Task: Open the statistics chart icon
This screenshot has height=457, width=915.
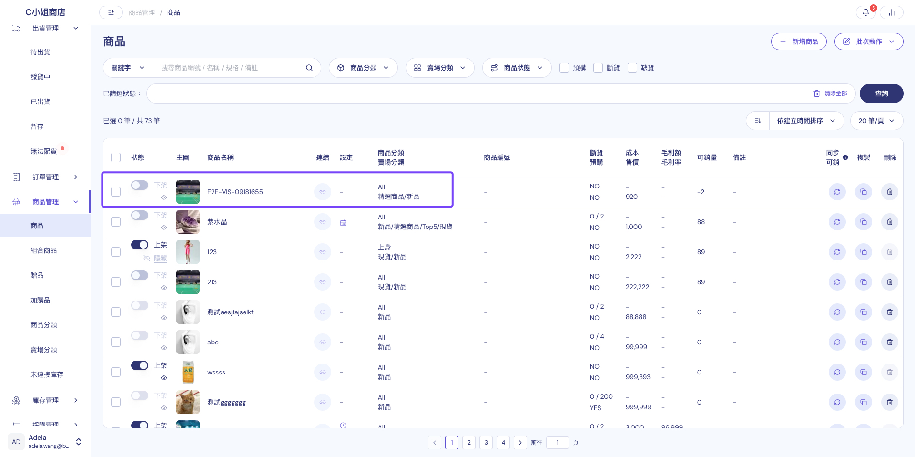Action: pyautogui.click(x=891, y=12)
